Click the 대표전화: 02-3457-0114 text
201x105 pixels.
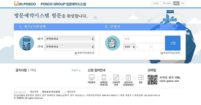pyautogui.click(x=147, y=95)
